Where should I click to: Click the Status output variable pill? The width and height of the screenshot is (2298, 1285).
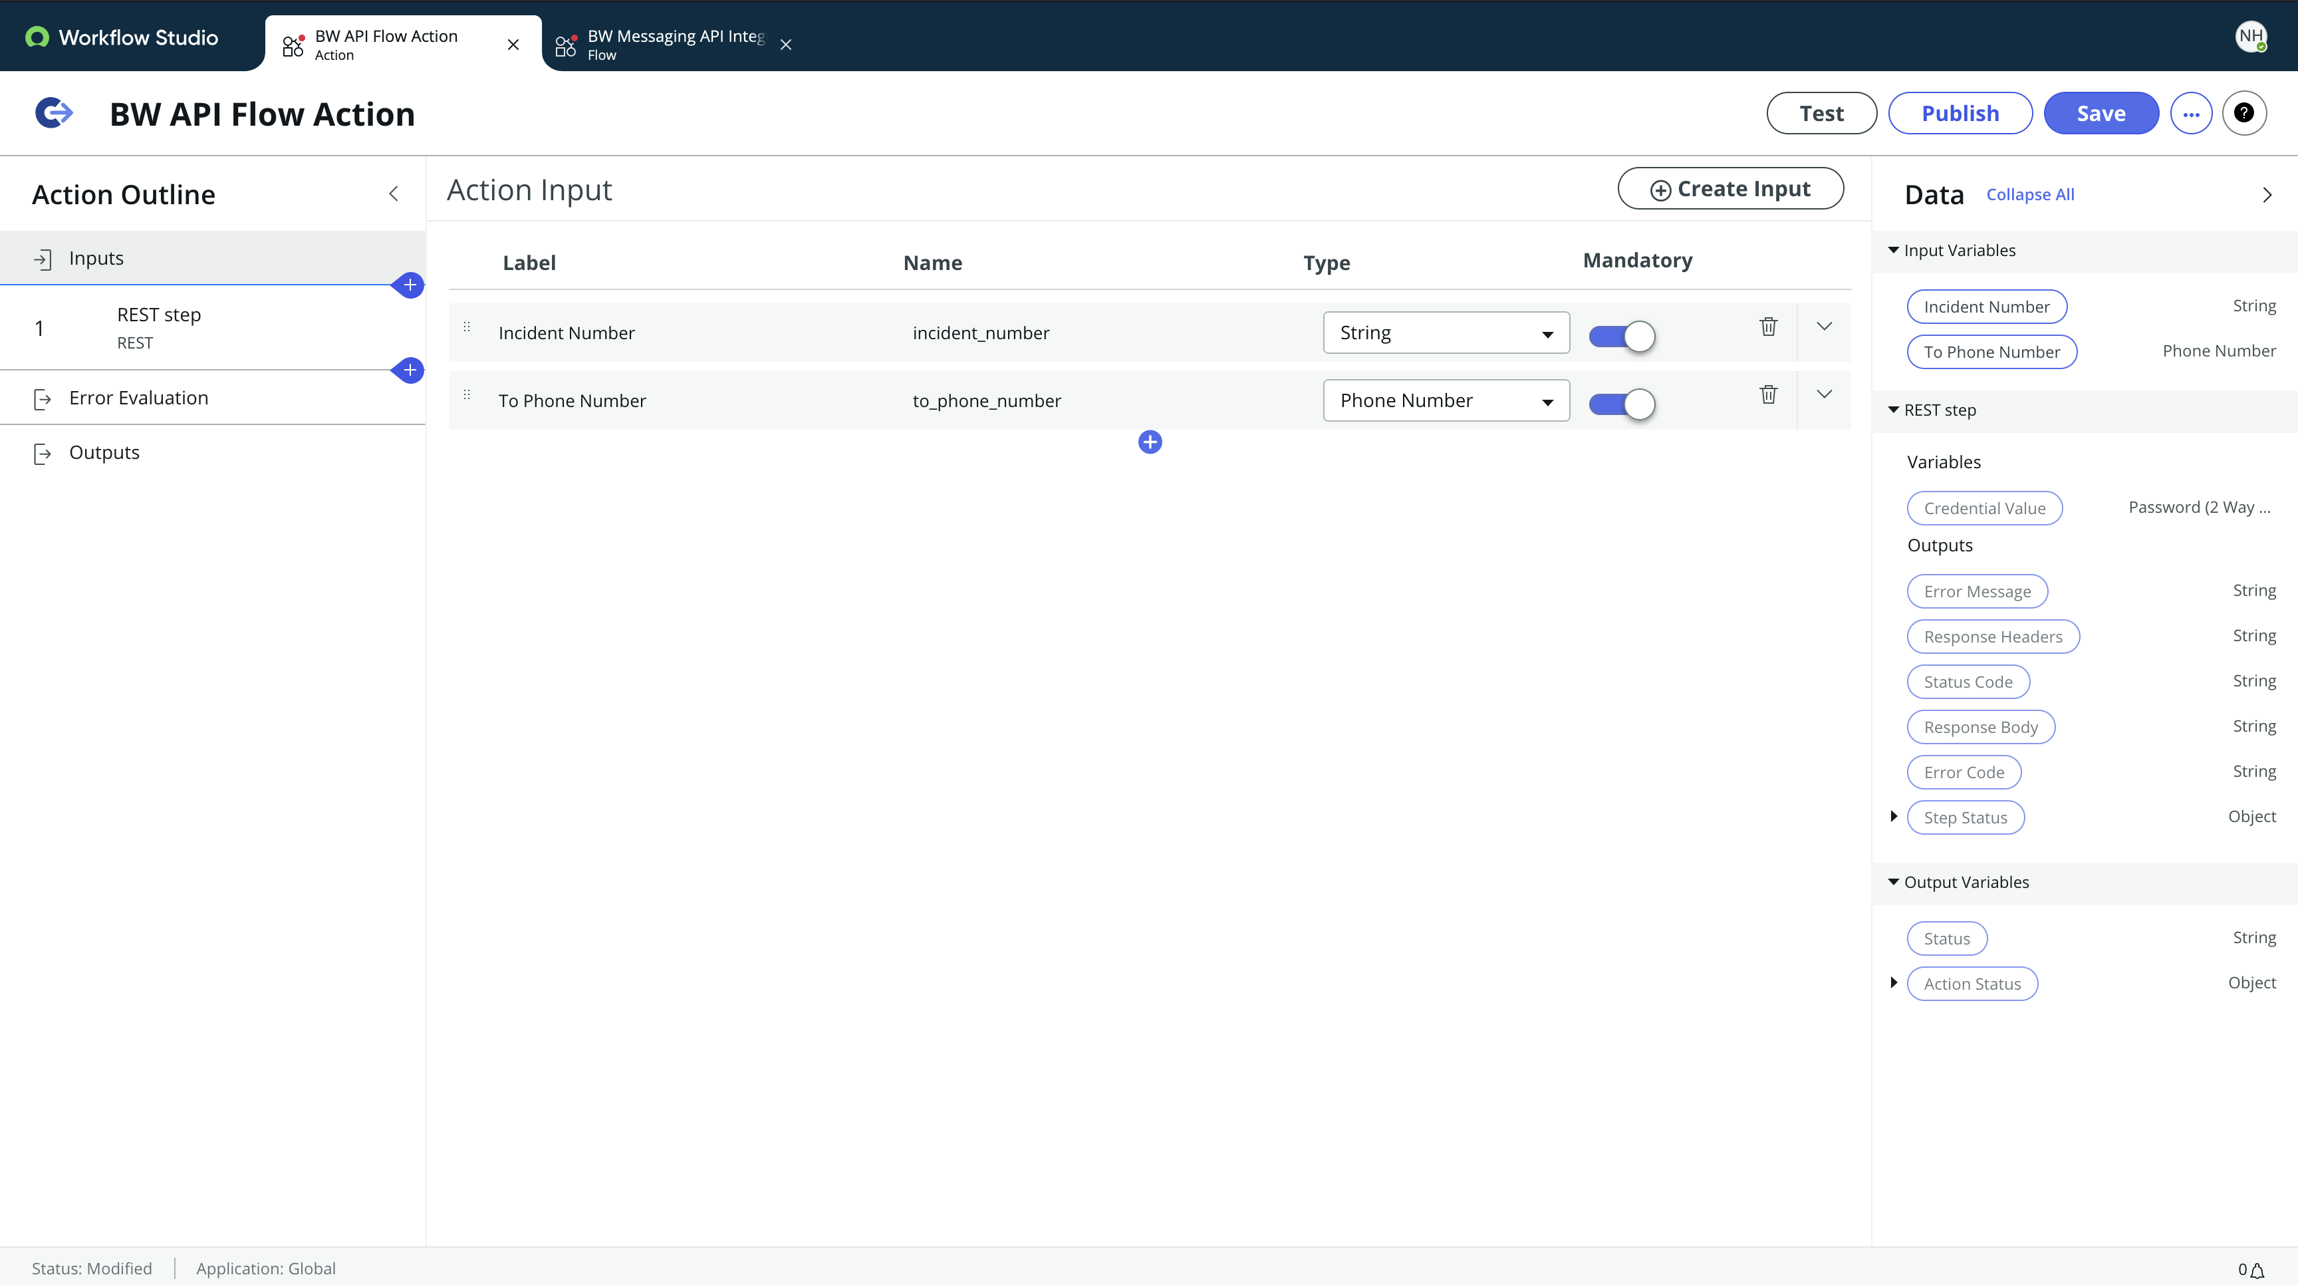1946,938
